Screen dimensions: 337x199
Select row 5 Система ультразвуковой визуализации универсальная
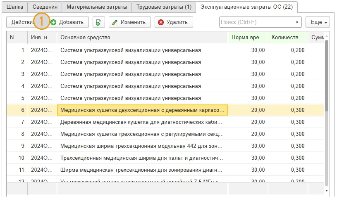tap(165, 98)
